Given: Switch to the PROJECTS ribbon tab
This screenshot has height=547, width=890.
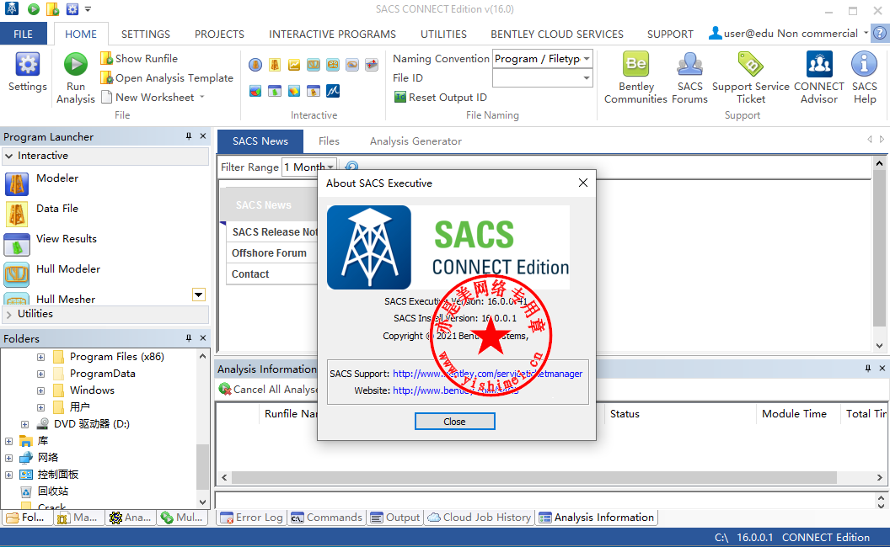Looking at the screenshot, I should click(x=219, y=34).
